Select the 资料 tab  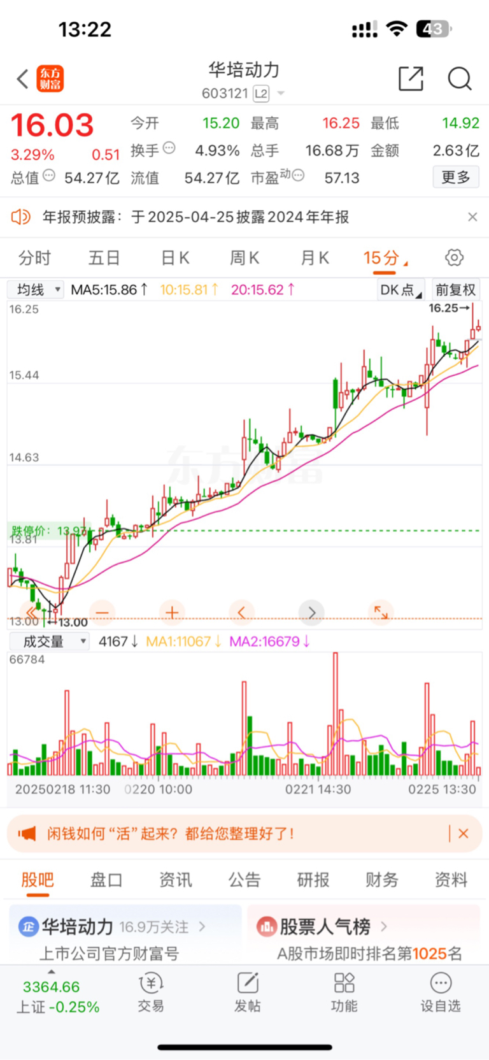(451, 880)
